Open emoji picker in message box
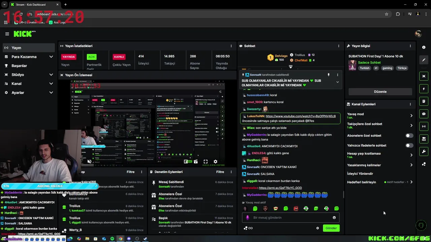This screenshot has width=431, height=242. tap(334, 217)
